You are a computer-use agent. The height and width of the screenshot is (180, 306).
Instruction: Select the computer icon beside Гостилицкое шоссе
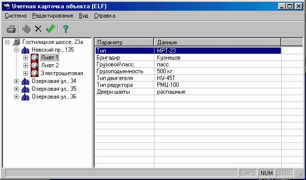[17, 42]
